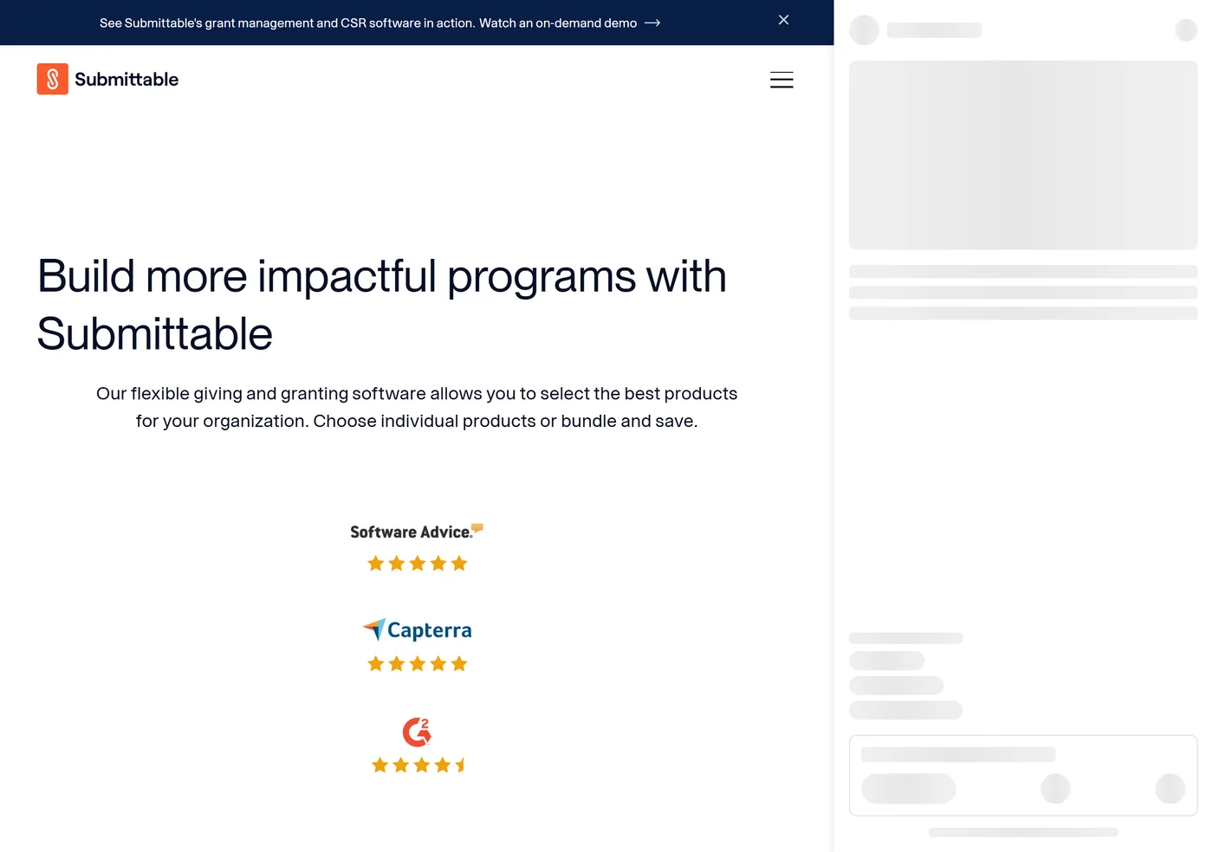Screen dimensions: 1213x852
Task: Click the paragraph beginning "Our flexible giving and granting"
Action: [417, 407]
